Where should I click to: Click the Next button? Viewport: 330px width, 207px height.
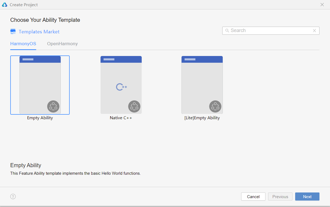307,197
